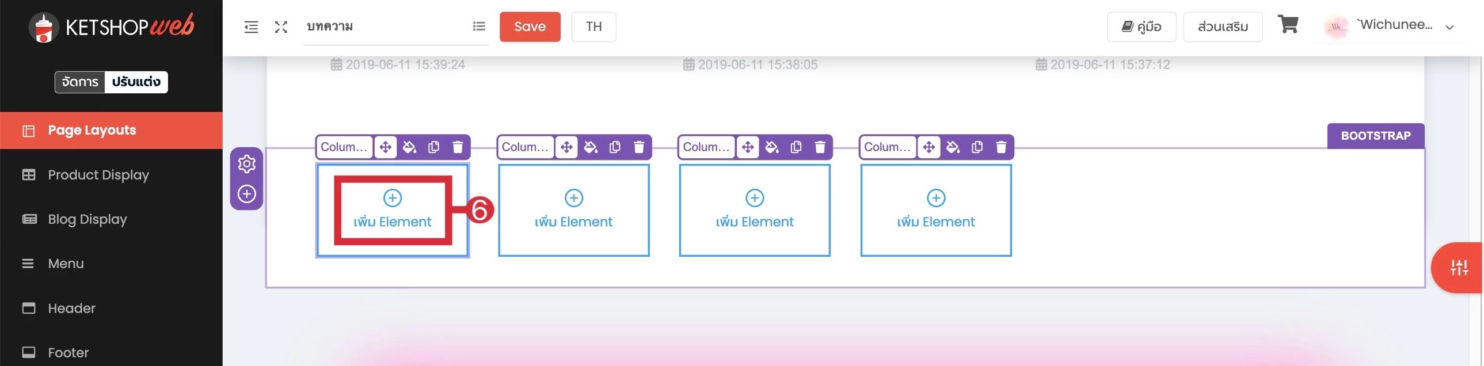Collapse the sidebar using the indent icon
Image resolution: width=1484 pixels, height=366 pixels.
tap(251, 27)
